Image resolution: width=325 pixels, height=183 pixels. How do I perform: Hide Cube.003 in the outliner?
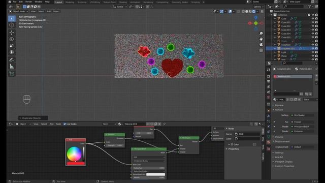click(x=313, y=30)
